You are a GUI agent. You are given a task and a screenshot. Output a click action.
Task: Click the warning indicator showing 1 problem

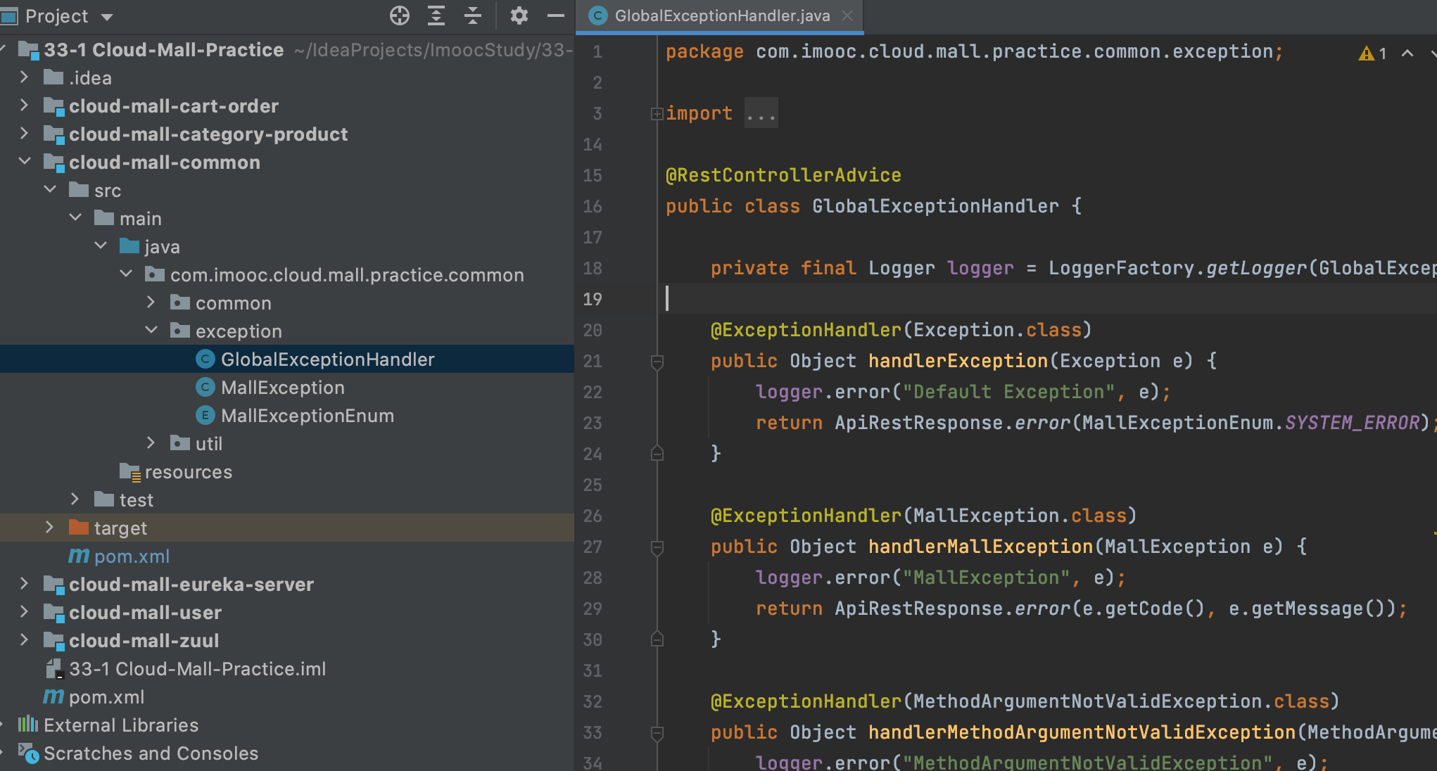(x=1372, y=53)
